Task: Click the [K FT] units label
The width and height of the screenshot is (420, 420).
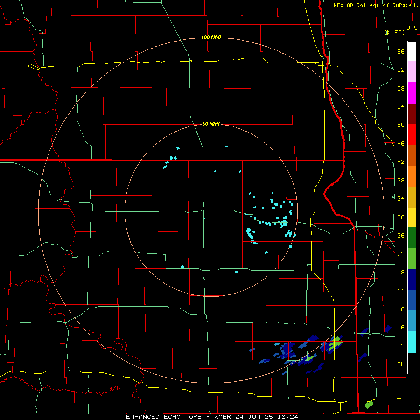Action: click(x=394, y=32)
